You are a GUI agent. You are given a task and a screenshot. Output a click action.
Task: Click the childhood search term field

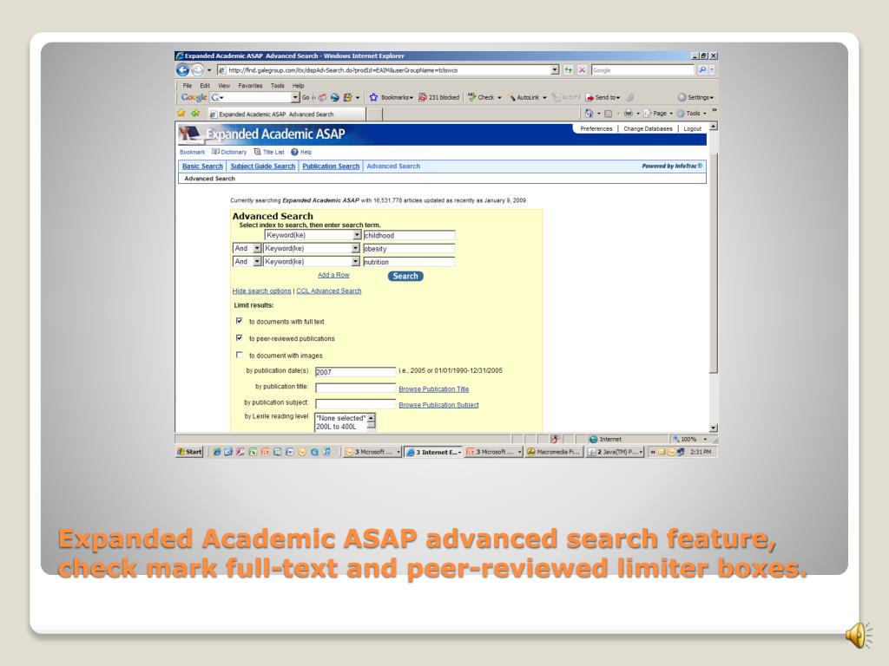409,235
